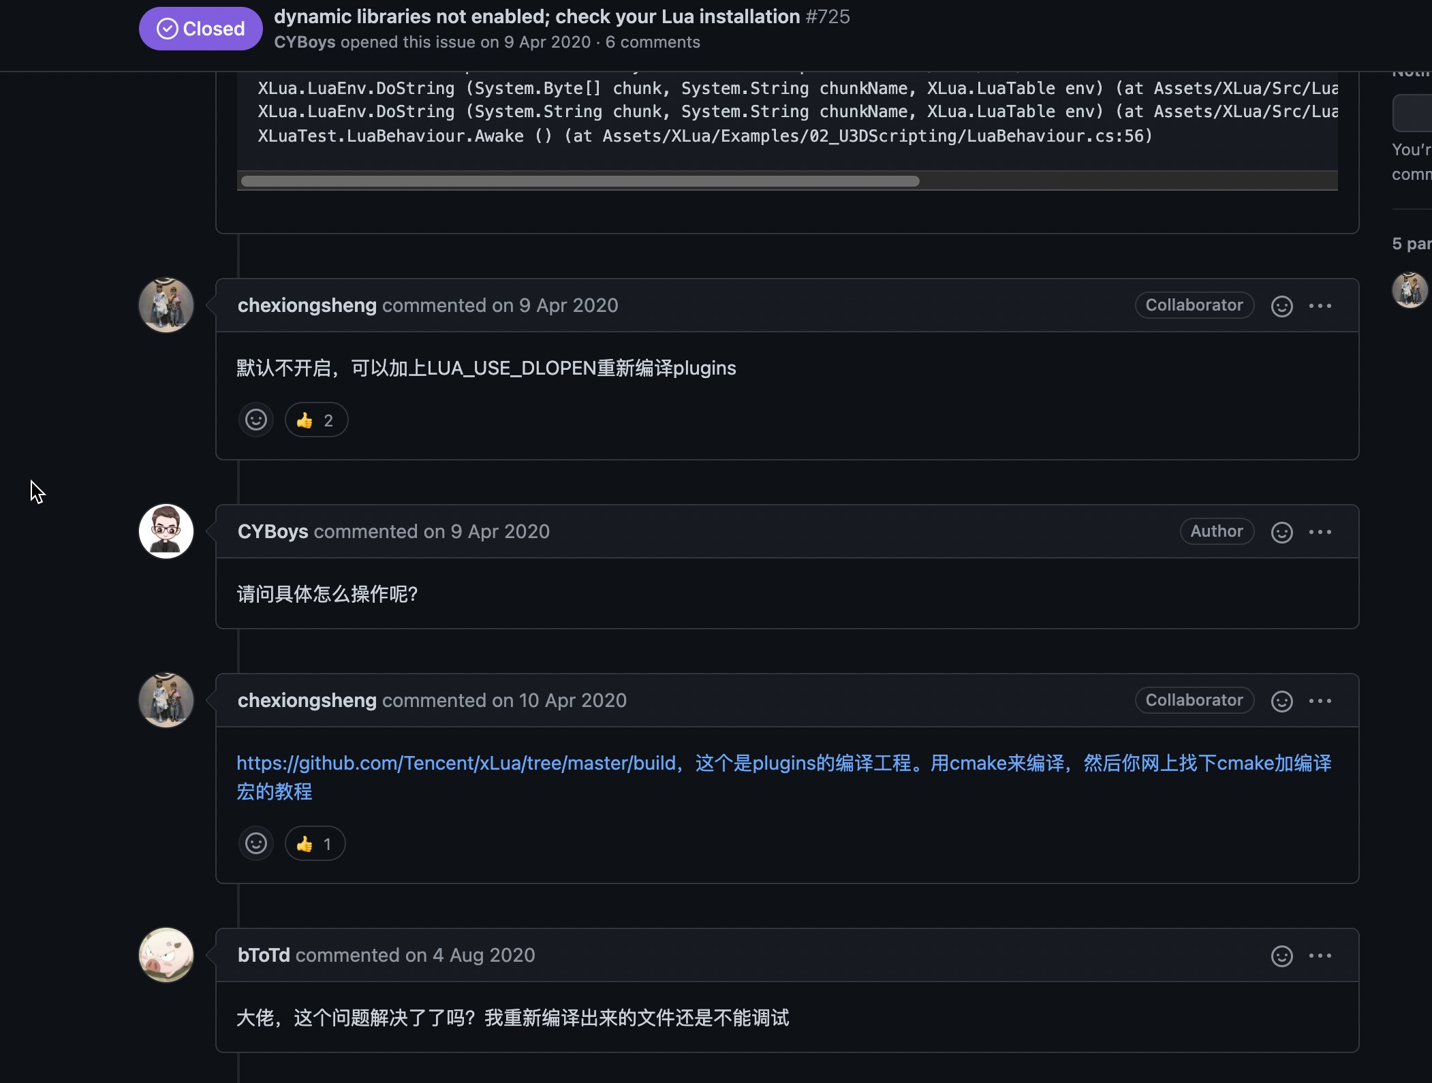1432x1083 pixels.
Task: Click the smiley reaction icon on bToTd's comment
Action: pyautogui.click(x=1281, y=956)
